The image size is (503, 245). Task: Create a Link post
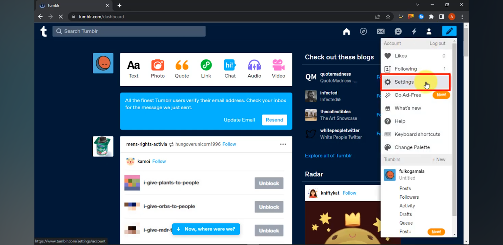[x=206, y=69]
